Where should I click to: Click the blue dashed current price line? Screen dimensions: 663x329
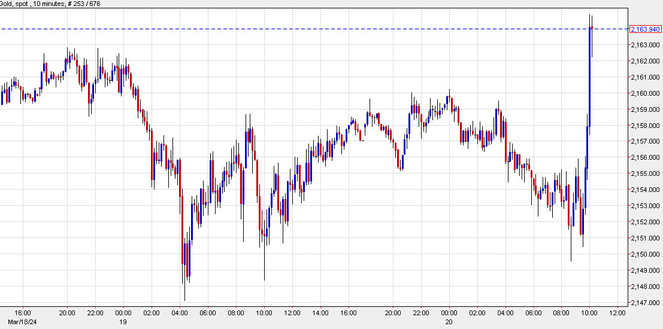pos(299,29)
